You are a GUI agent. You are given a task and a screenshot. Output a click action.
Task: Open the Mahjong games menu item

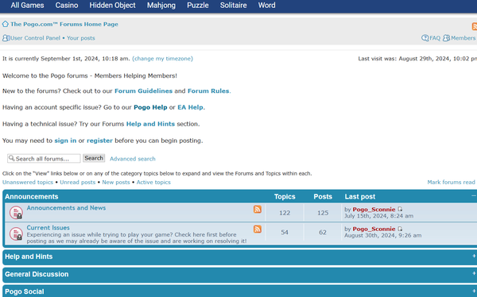coord(161,6)
